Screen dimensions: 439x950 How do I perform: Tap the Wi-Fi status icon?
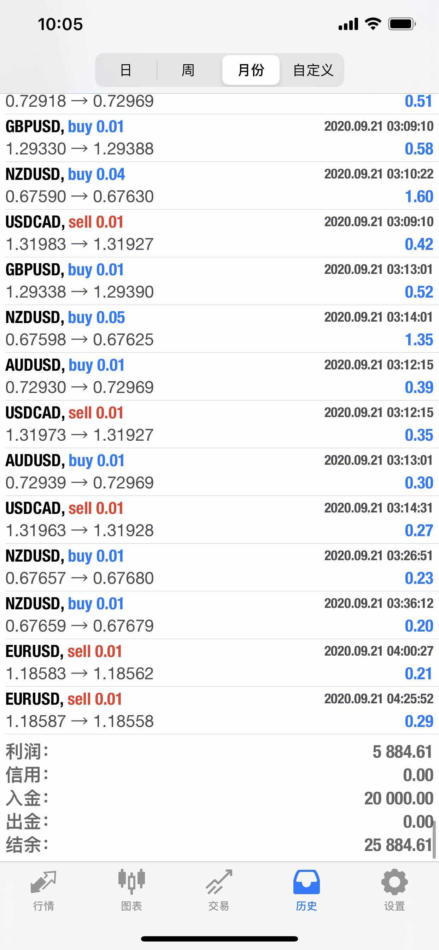click(x=373, y=24)
